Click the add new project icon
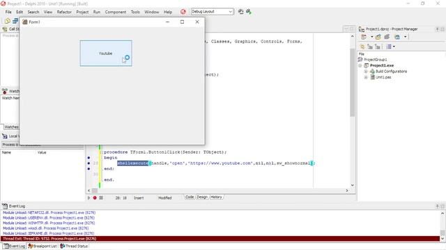The width and height of the screenshot is (446, 250). coord(378,37)
